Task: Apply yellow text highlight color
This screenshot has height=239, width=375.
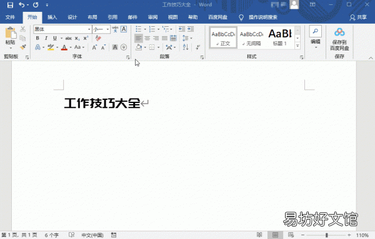Action: 51,47
